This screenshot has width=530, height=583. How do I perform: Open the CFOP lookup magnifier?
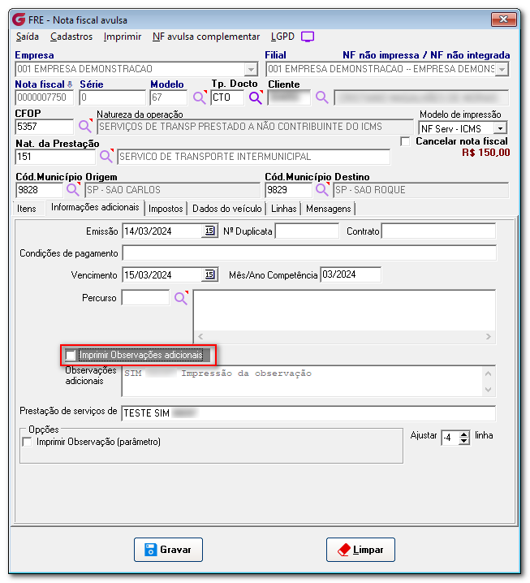(85, 127)
